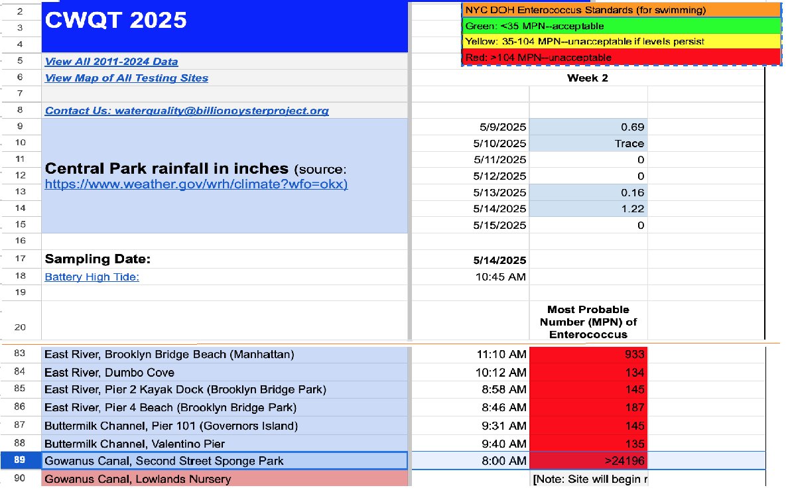Image resolution: width=792 pixels, height=504 pixels.
Task: Select East River, Pier 4 Beach cell
Action: 224,408
